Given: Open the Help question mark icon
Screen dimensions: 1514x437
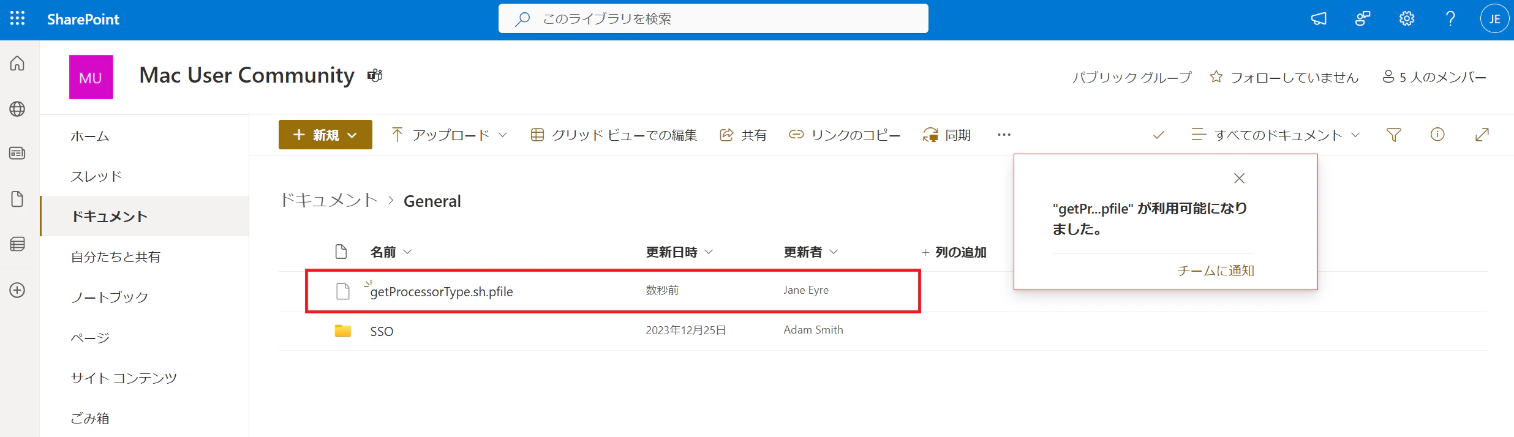Looking at the screenshot, I should click(x=1450, y=19).
